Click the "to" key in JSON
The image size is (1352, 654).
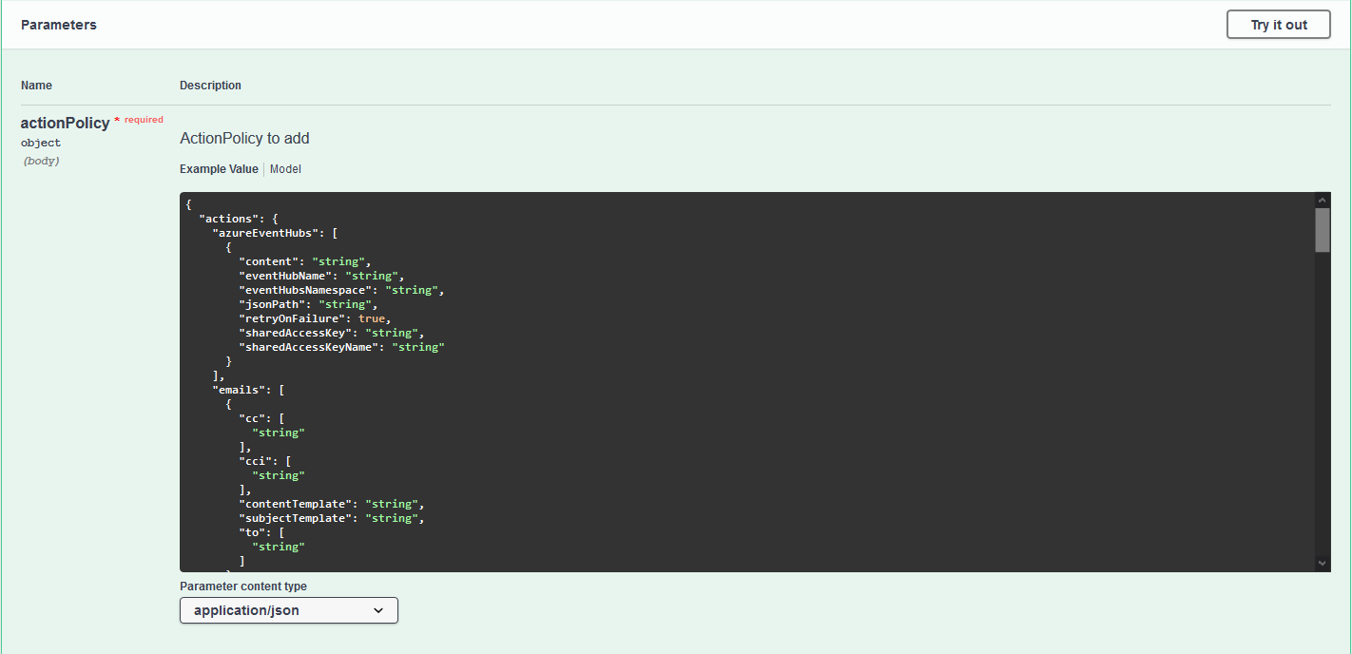[x=252, y=532]
